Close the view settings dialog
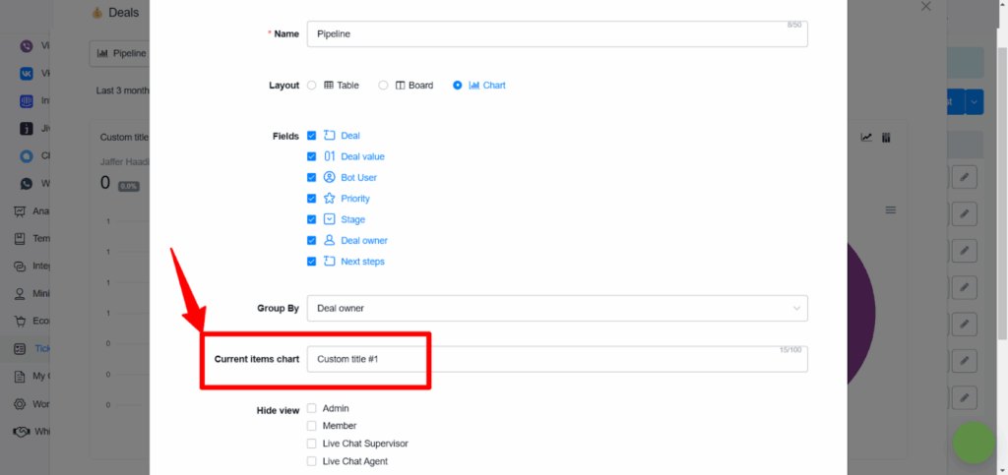 point(925,7)
